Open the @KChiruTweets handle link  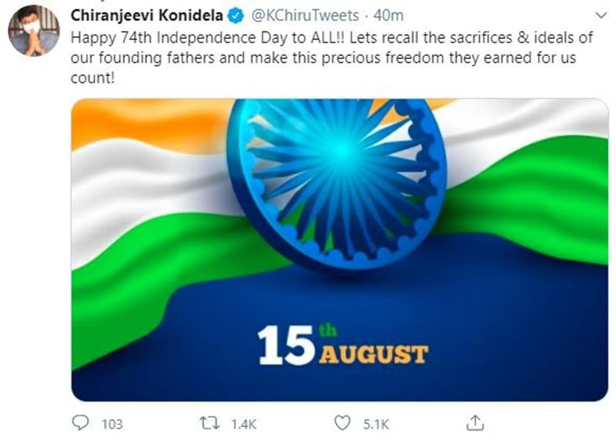click(305, 16)
